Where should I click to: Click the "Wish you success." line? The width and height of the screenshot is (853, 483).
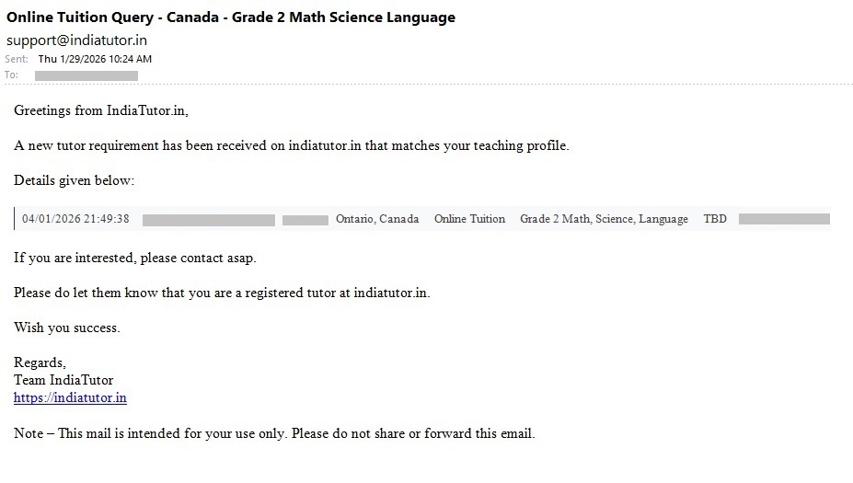pos(67,328)
